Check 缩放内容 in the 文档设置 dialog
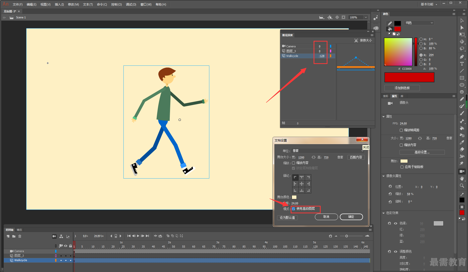The height and width of the screenshot is (272, 468). [x=293, y=163]
